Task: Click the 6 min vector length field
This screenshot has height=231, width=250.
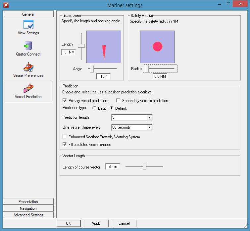Action: (113, 167)
